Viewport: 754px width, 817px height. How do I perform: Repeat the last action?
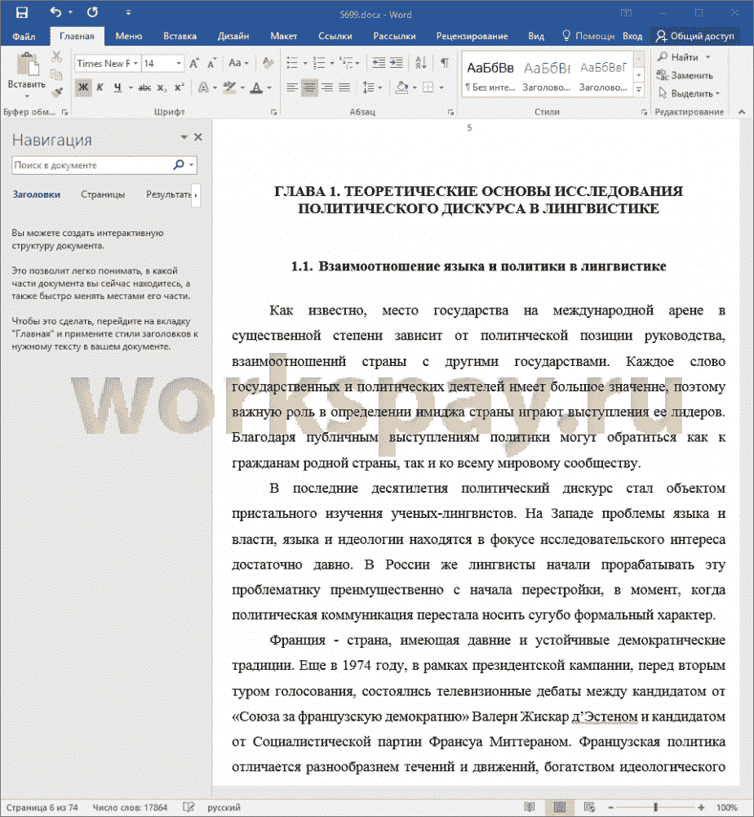tap(93, 12)
